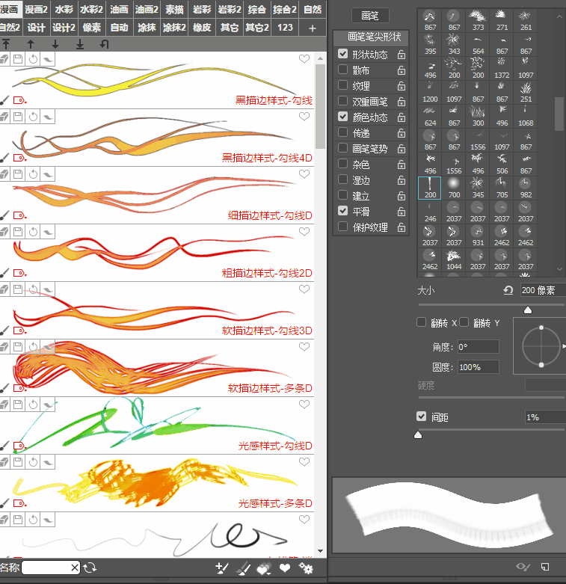This screenshot has height=584, width=566.
Task: Open 画笔笔尖形状 settings
Action: (371, 37)
